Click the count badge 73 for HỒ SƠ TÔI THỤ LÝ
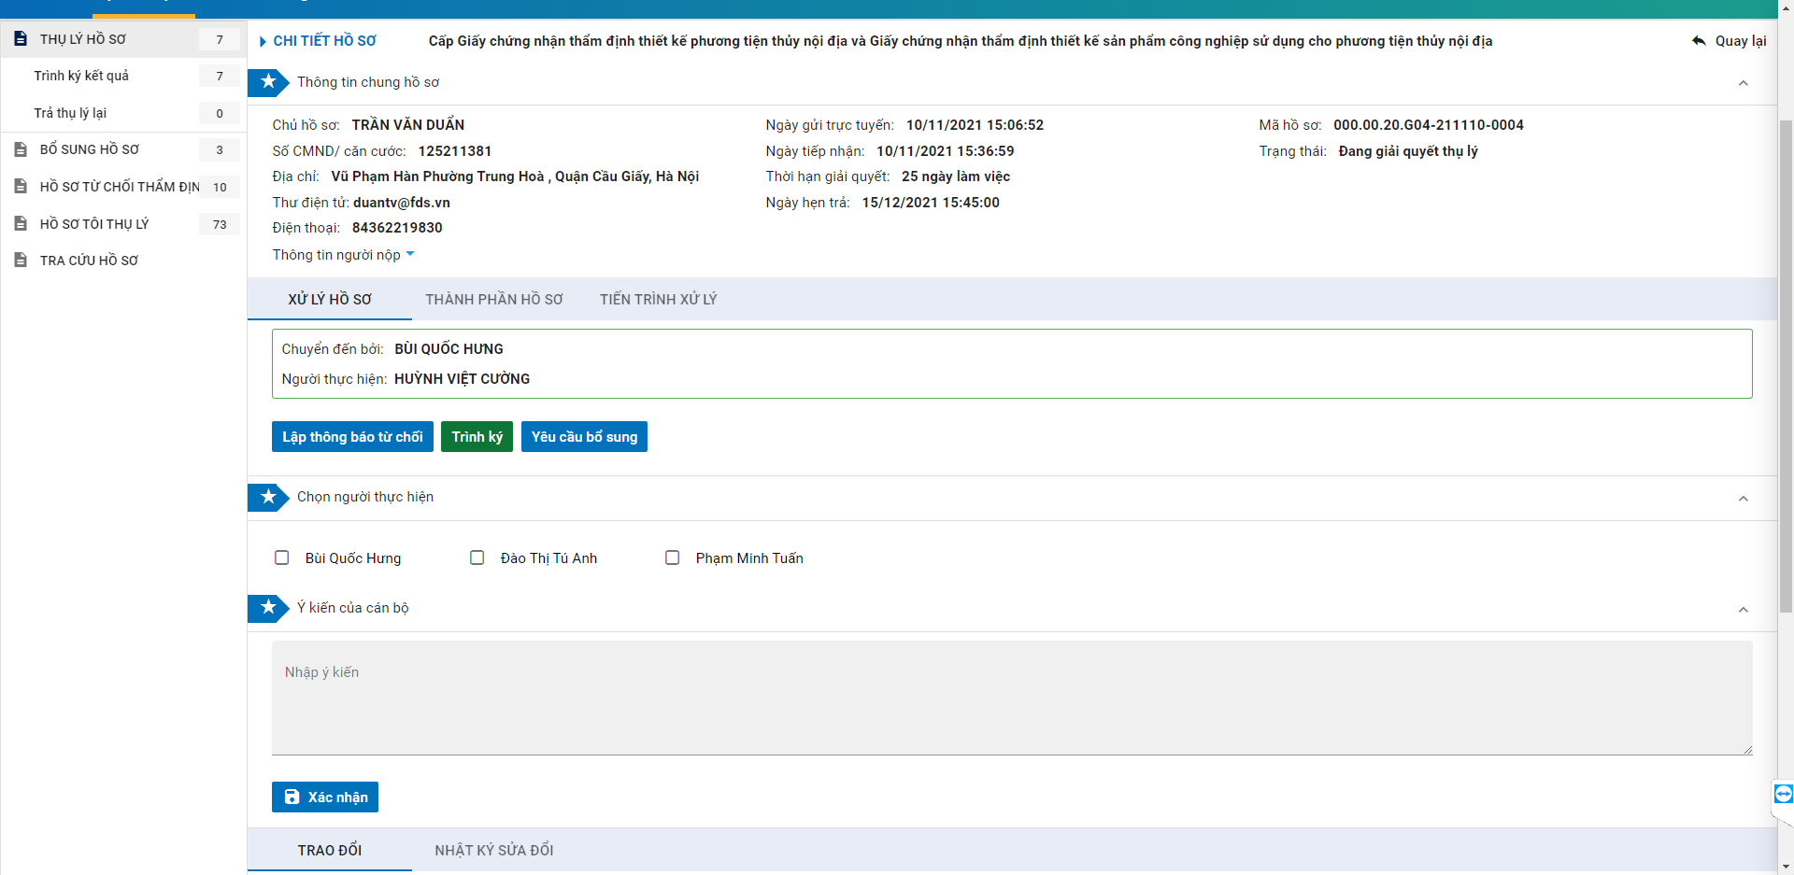1794x875 pixels. [220, 224]
